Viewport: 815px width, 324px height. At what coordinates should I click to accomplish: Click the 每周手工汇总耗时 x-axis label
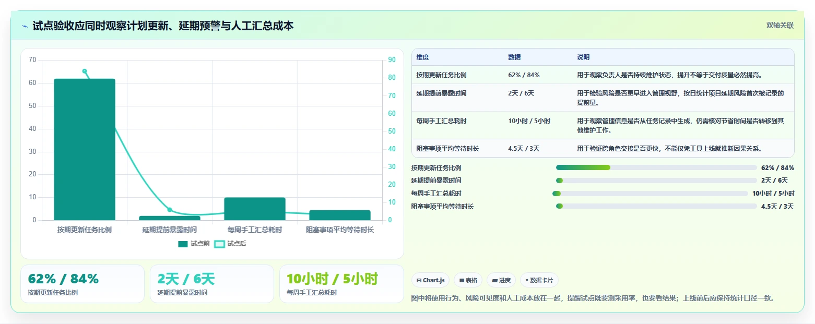coord(255,230)
